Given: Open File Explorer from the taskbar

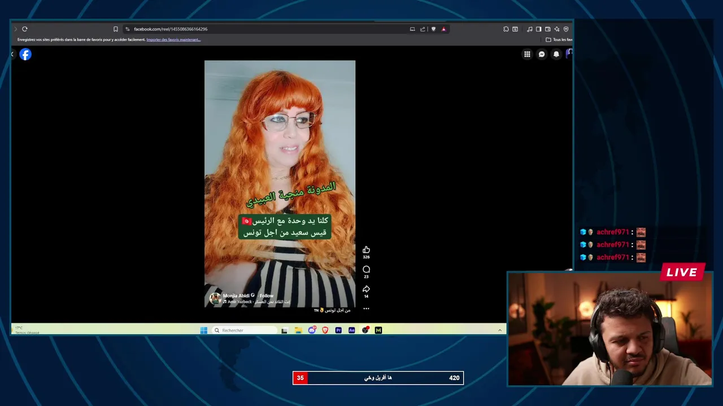Looking at the screenshot, I should (x=298, y=330).
